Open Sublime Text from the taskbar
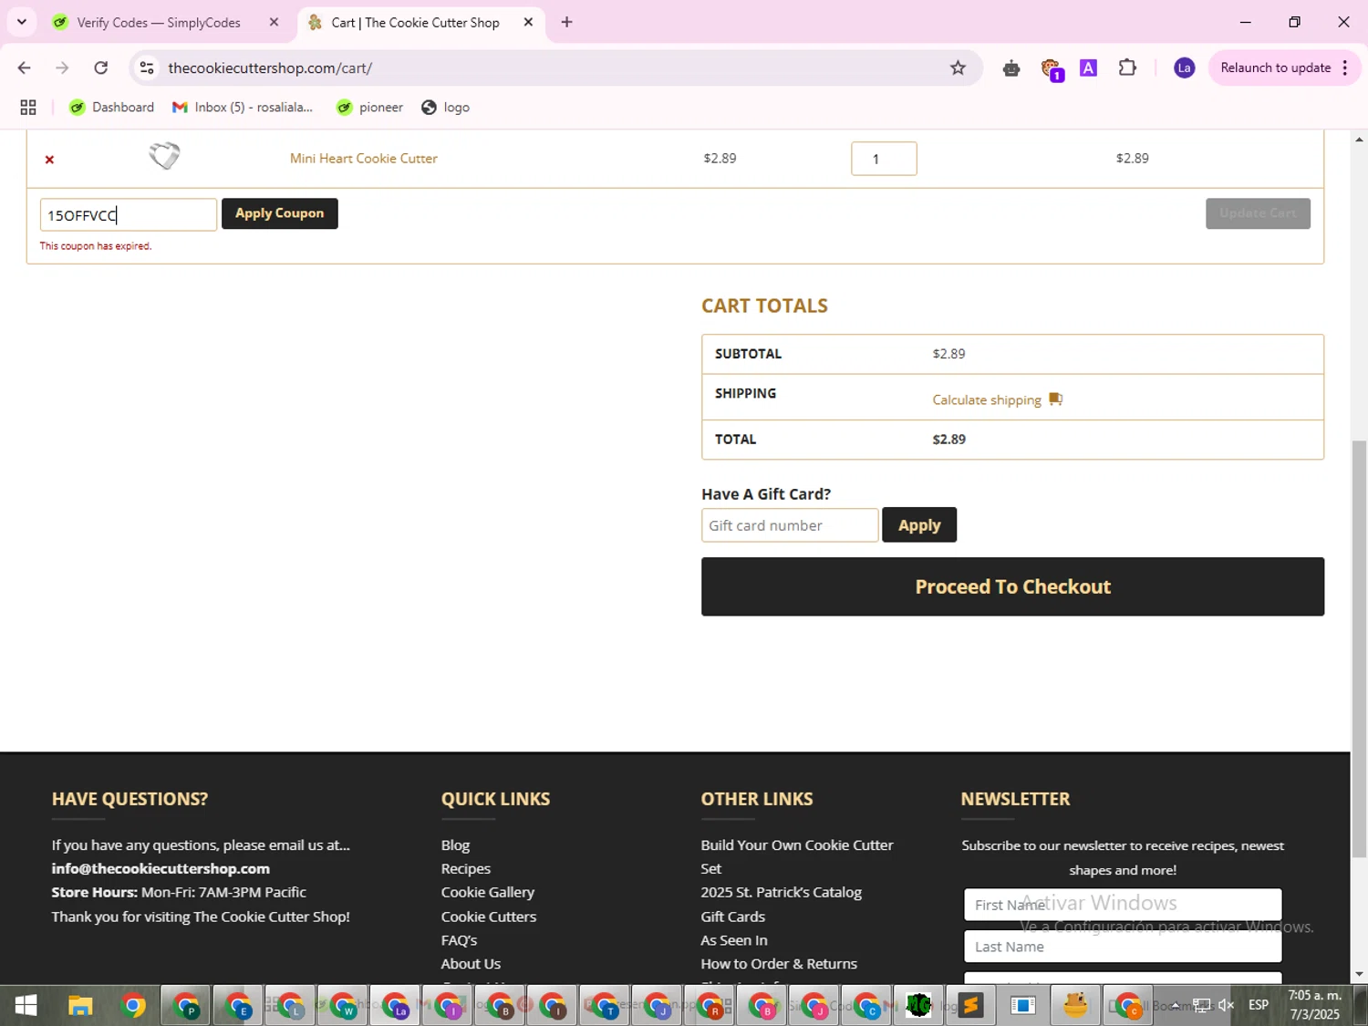 click(970, 1005)
